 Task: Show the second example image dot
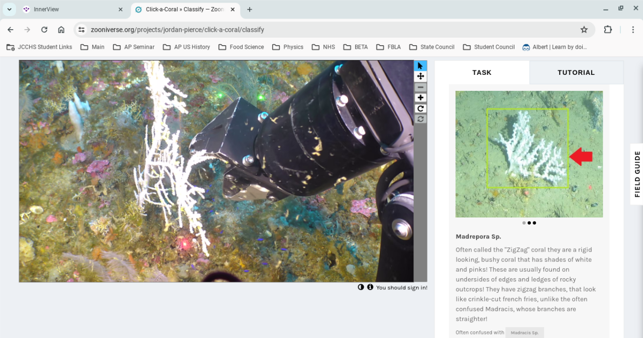[529, 223]
